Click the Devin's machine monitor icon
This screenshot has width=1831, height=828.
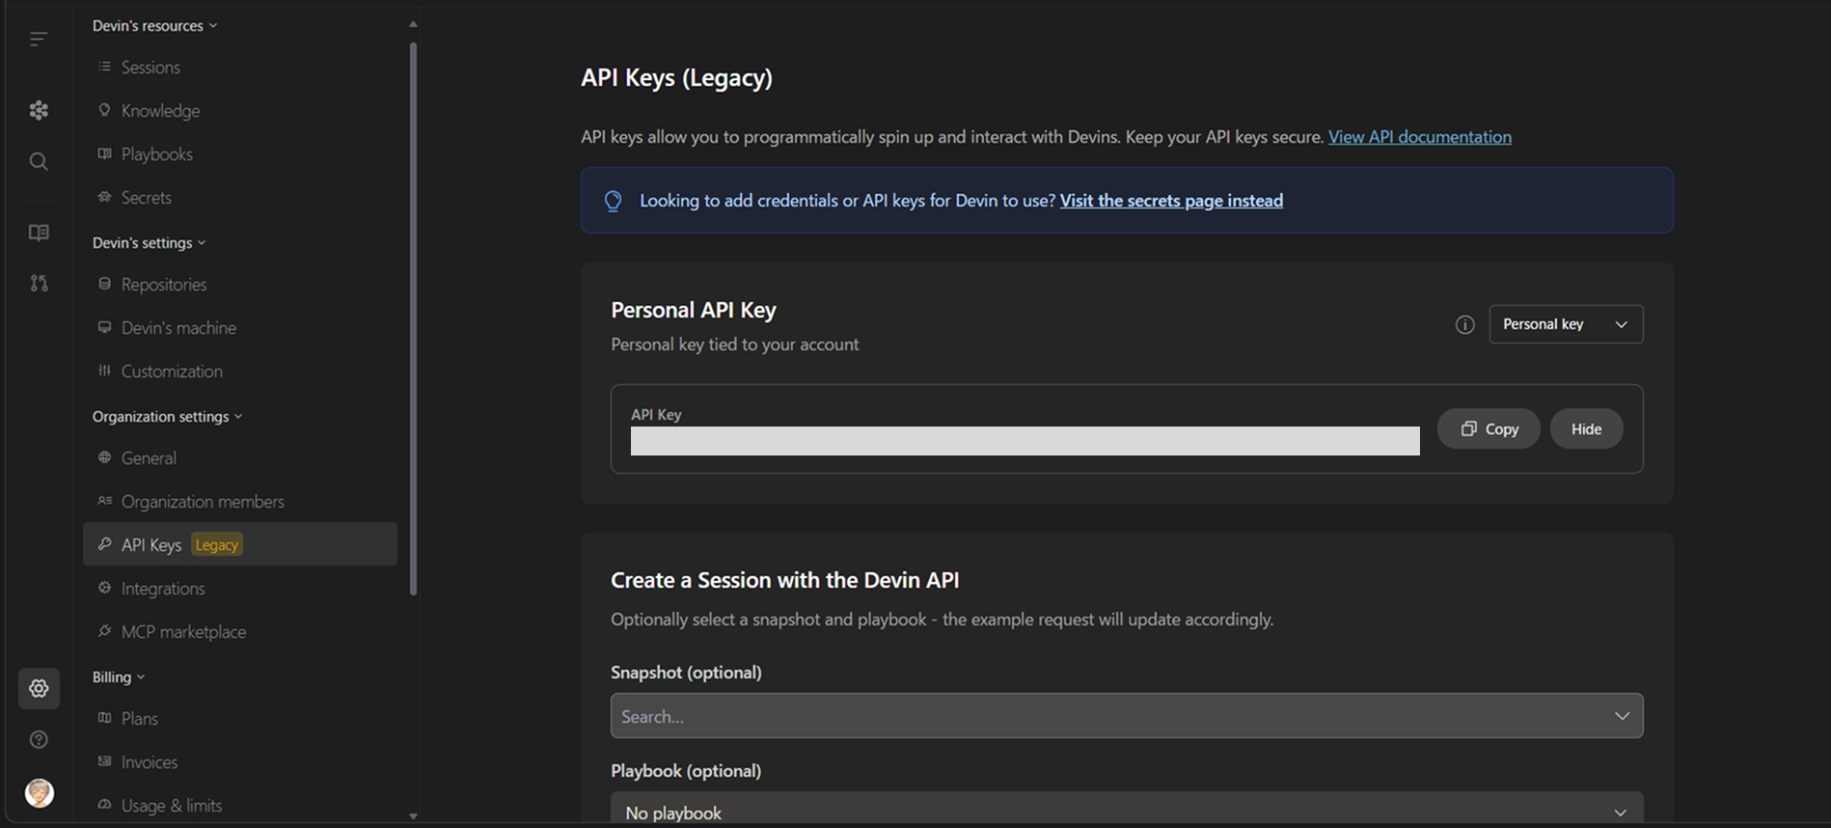tap(104, 327)
